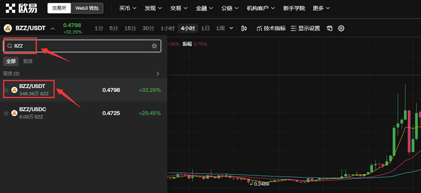This screenshot has height=193, width=421.
Task: Select the 全部 filter tab
Action: click(11, 61)
